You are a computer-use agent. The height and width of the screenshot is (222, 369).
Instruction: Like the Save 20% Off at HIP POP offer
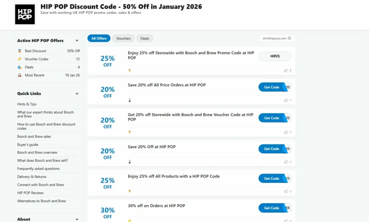(286, 162)
